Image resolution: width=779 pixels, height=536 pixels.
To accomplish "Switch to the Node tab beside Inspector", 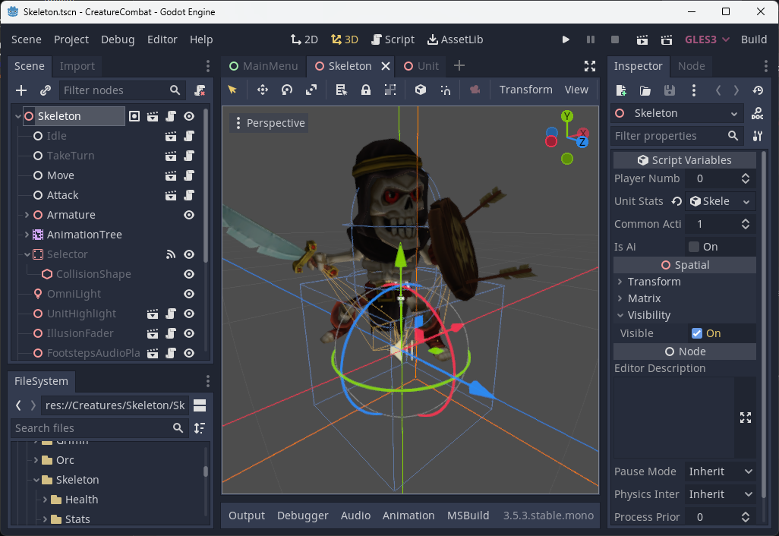I will (691, 66).
